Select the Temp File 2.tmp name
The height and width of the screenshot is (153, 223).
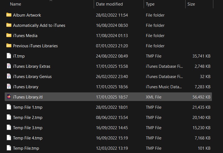click(x=27, y=118)
